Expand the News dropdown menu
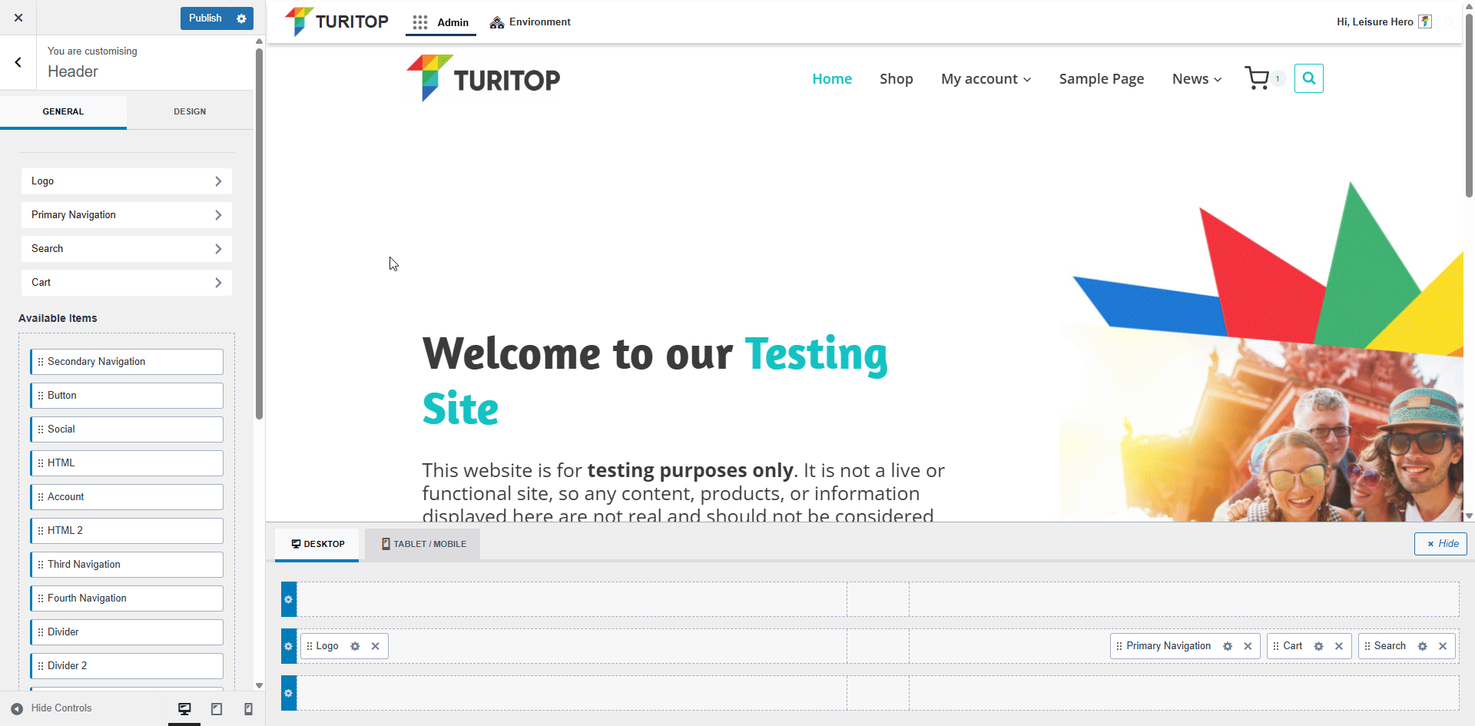The width and height of the screenshot is (1475, 726). pyautogui.click(x=1196, y=79)
